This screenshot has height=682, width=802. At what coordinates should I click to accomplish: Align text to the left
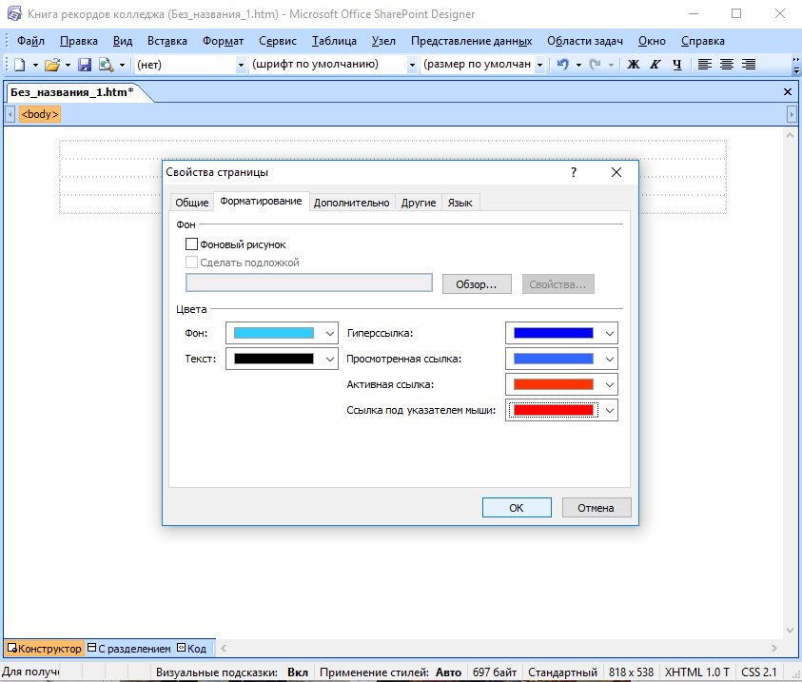pos(705,65)
